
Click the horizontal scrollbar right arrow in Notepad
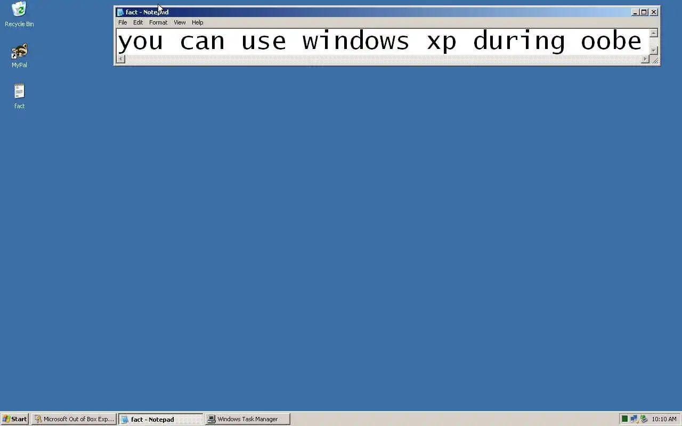[645, 59]
